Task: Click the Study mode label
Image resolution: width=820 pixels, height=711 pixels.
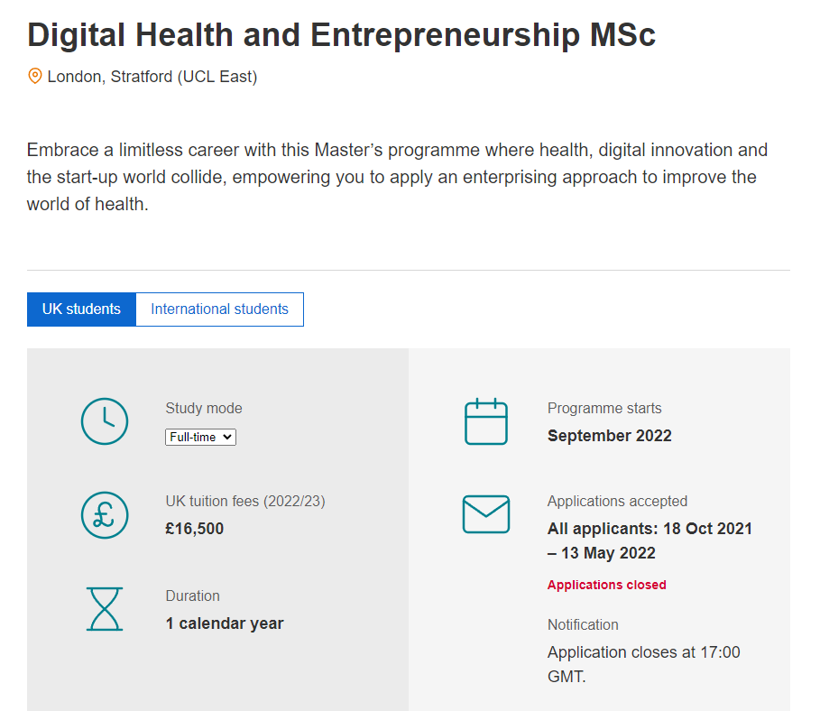Action: pyautogui.click(x=204, y=408)
